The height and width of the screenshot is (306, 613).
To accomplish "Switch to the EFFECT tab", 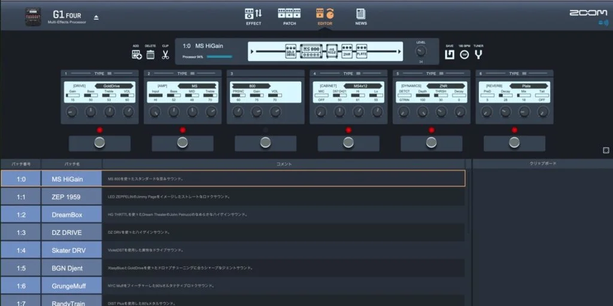I will [x=254, y=16].
